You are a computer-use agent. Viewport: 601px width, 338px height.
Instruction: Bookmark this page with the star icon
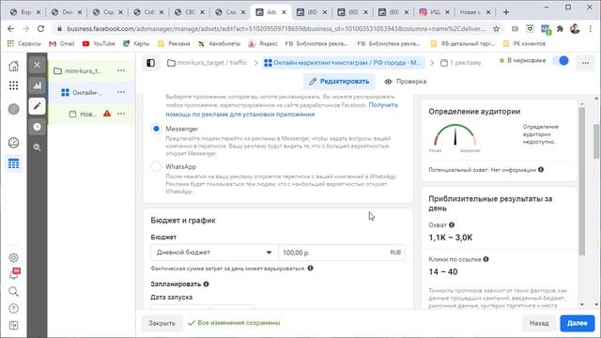[497, 29]
